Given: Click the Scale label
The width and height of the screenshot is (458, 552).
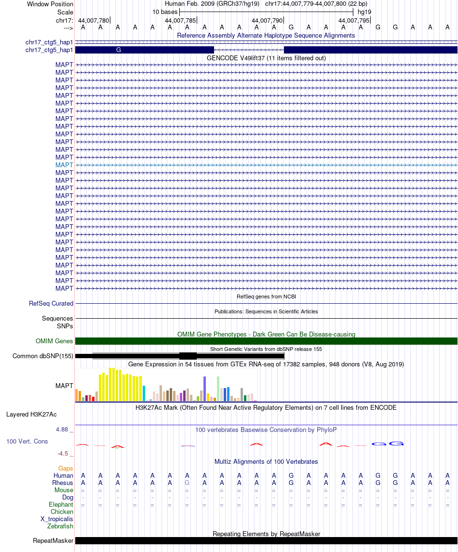Looking at the screenshot, I should [65, 12].
